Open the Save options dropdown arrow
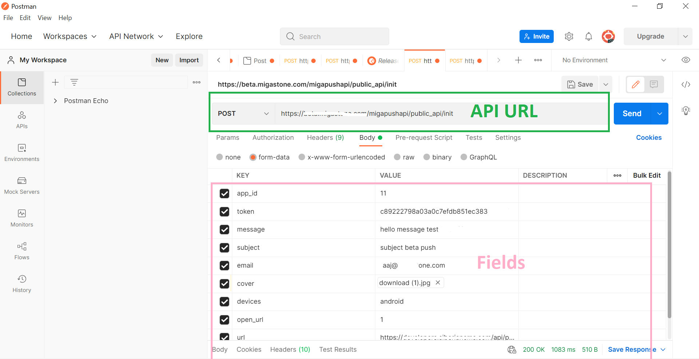This screenshot has width=699, height=359. [606, 84]
